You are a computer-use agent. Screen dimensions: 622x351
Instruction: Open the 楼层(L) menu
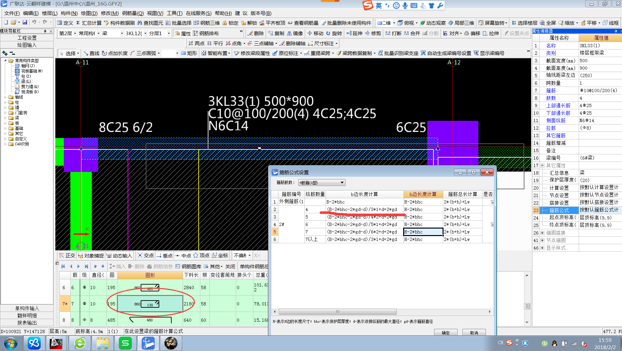(x=49, y=13)
